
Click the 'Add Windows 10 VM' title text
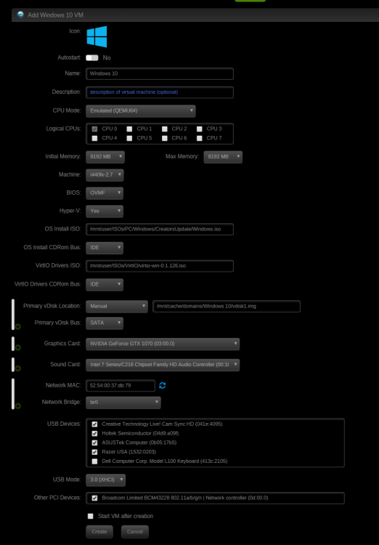56,15
